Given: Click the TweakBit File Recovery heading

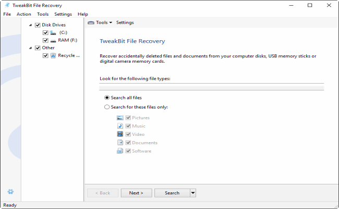Looking at the screenshot, I should pos(132,41).
